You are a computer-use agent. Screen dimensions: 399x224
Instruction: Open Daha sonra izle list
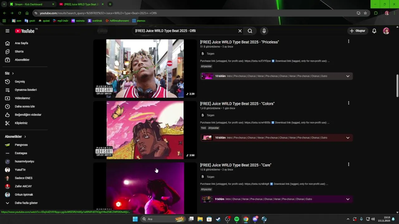(x=25, y=106)
